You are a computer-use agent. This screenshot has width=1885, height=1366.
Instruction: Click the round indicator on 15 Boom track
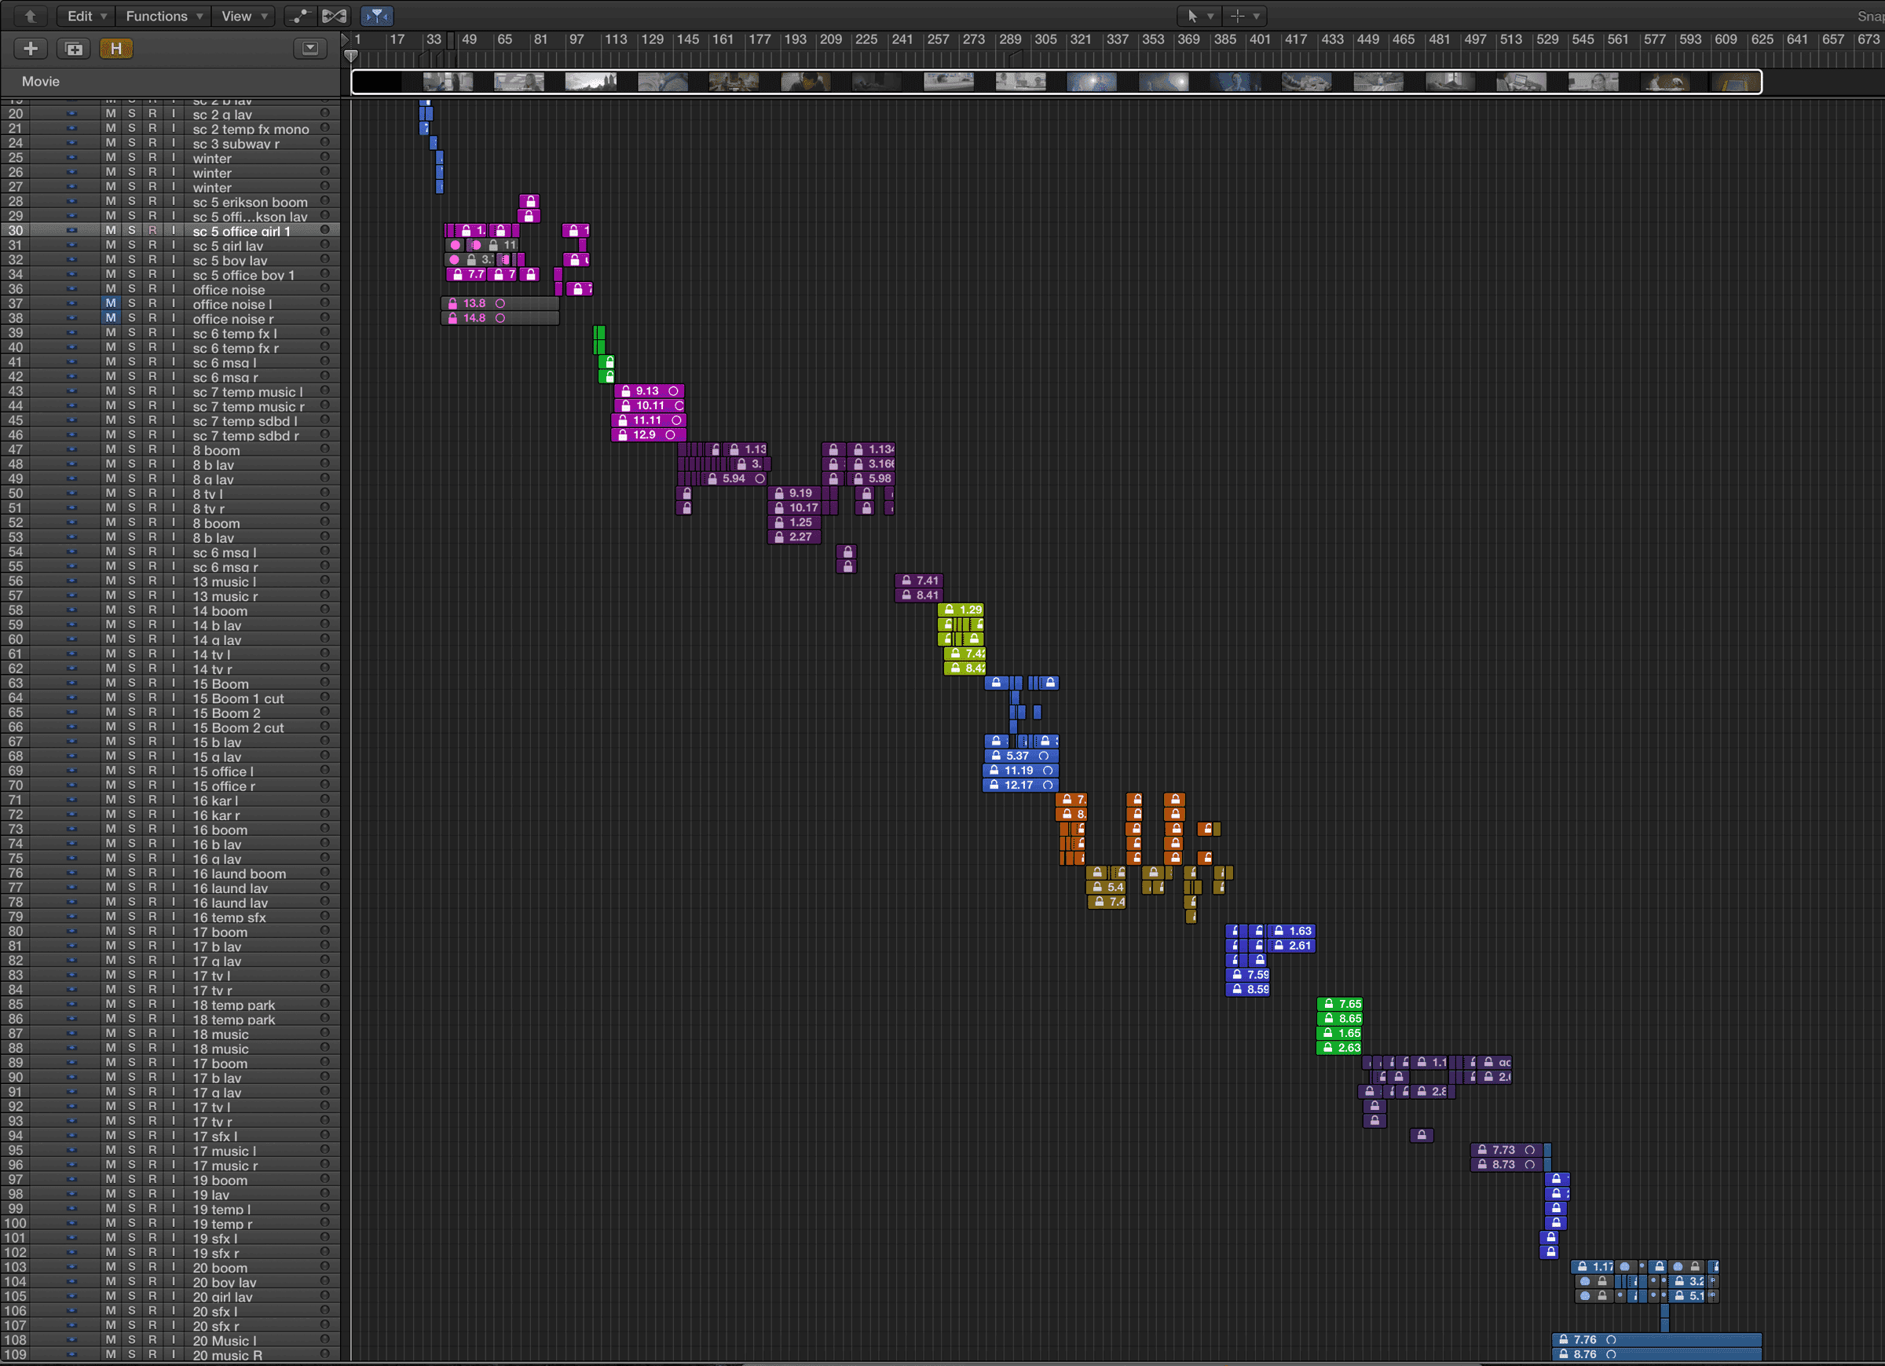325,683
